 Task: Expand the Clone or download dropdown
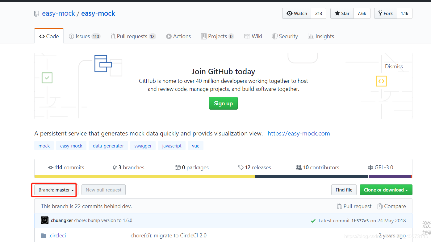pyautogui.click(x=386, y=190)
